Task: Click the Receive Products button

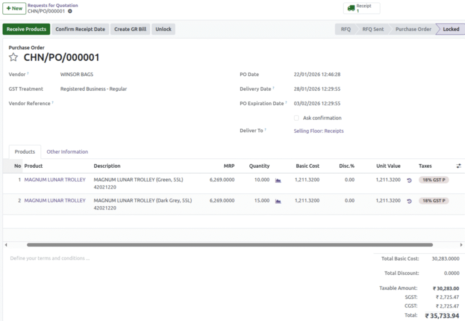Action: tap(26, 29)
